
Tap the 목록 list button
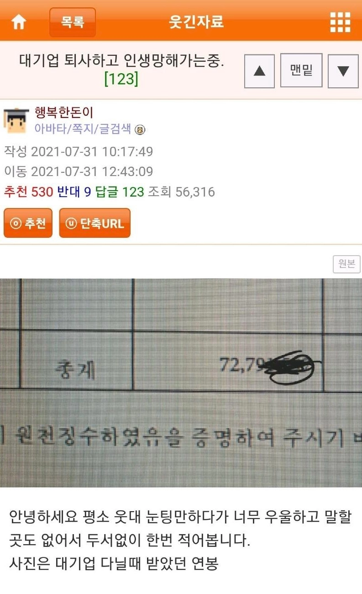tap(73, 22)
